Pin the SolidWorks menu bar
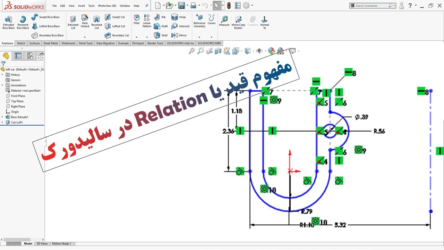Image resolution: width=444 pixels, height=250 pixels. tap(147, 6)
